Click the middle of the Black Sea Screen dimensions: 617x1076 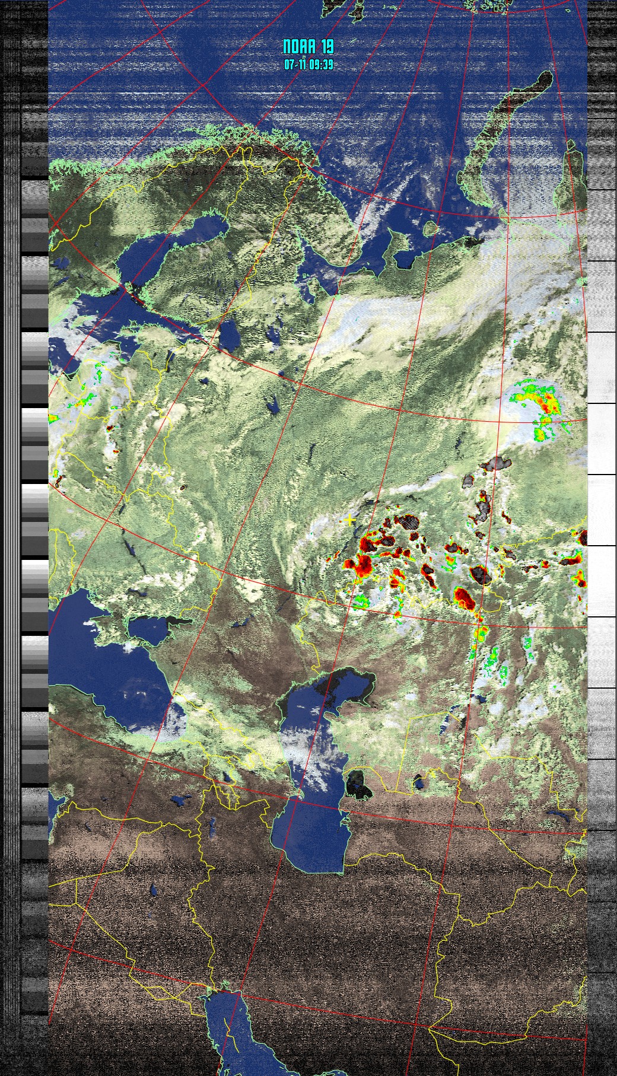coord(113,664)
